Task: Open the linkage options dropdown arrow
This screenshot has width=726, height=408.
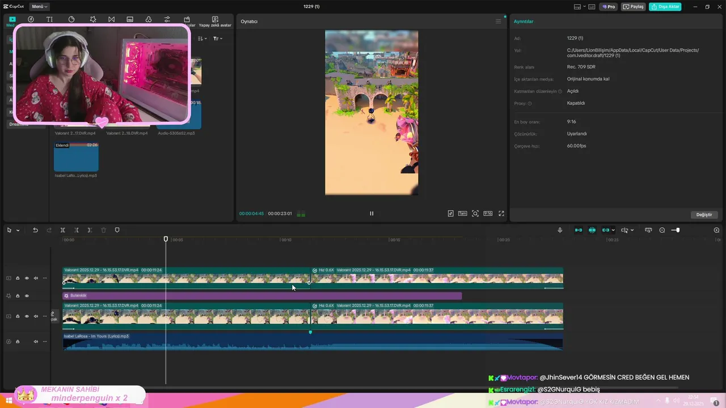Action: point(613,230)
